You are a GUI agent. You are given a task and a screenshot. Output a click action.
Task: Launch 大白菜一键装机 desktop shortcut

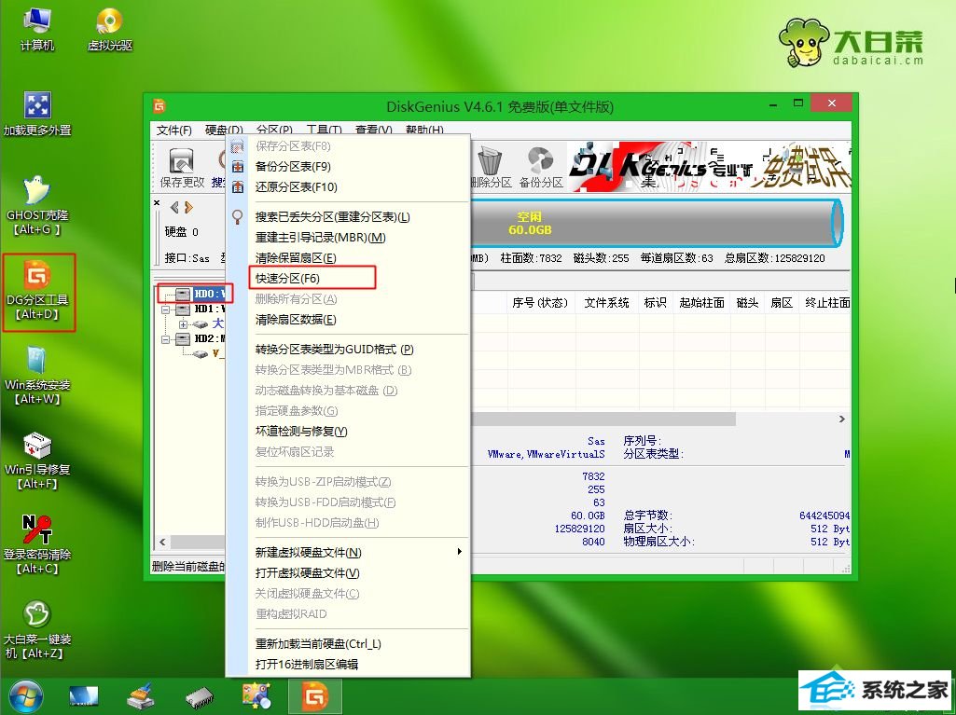[37, 630]
